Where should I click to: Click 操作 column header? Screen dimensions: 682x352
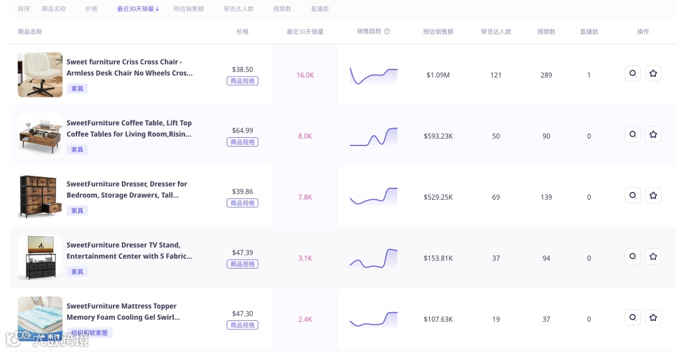(643, 32)
